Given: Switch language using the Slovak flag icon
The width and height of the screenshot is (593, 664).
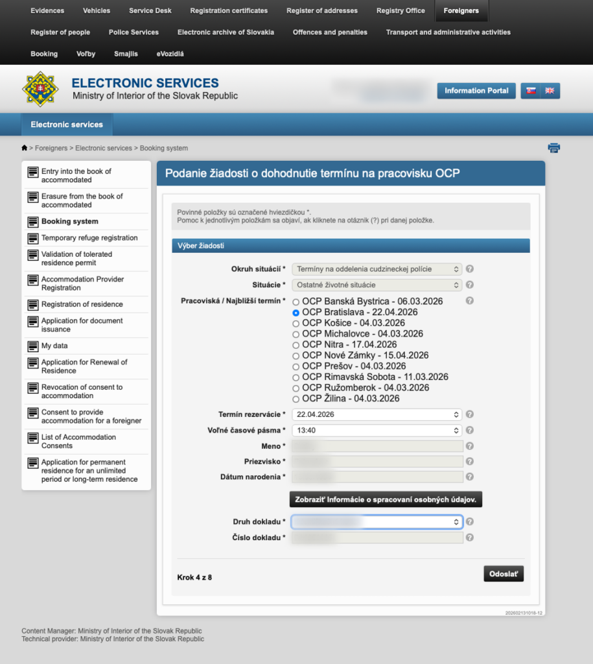Looking at the screenshot, I should [x=531, y=91].
